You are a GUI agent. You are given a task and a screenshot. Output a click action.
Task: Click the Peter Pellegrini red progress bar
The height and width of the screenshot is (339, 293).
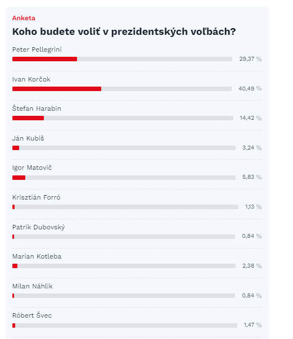click(44, 59)
